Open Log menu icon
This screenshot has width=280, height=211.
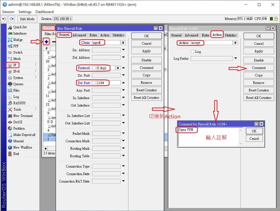point(10,97)
